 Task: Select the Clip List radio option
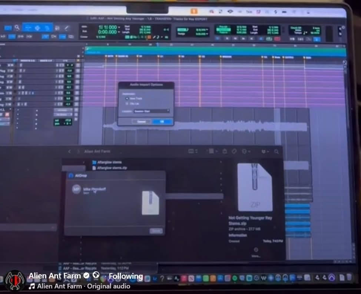[x=127, y=104]
